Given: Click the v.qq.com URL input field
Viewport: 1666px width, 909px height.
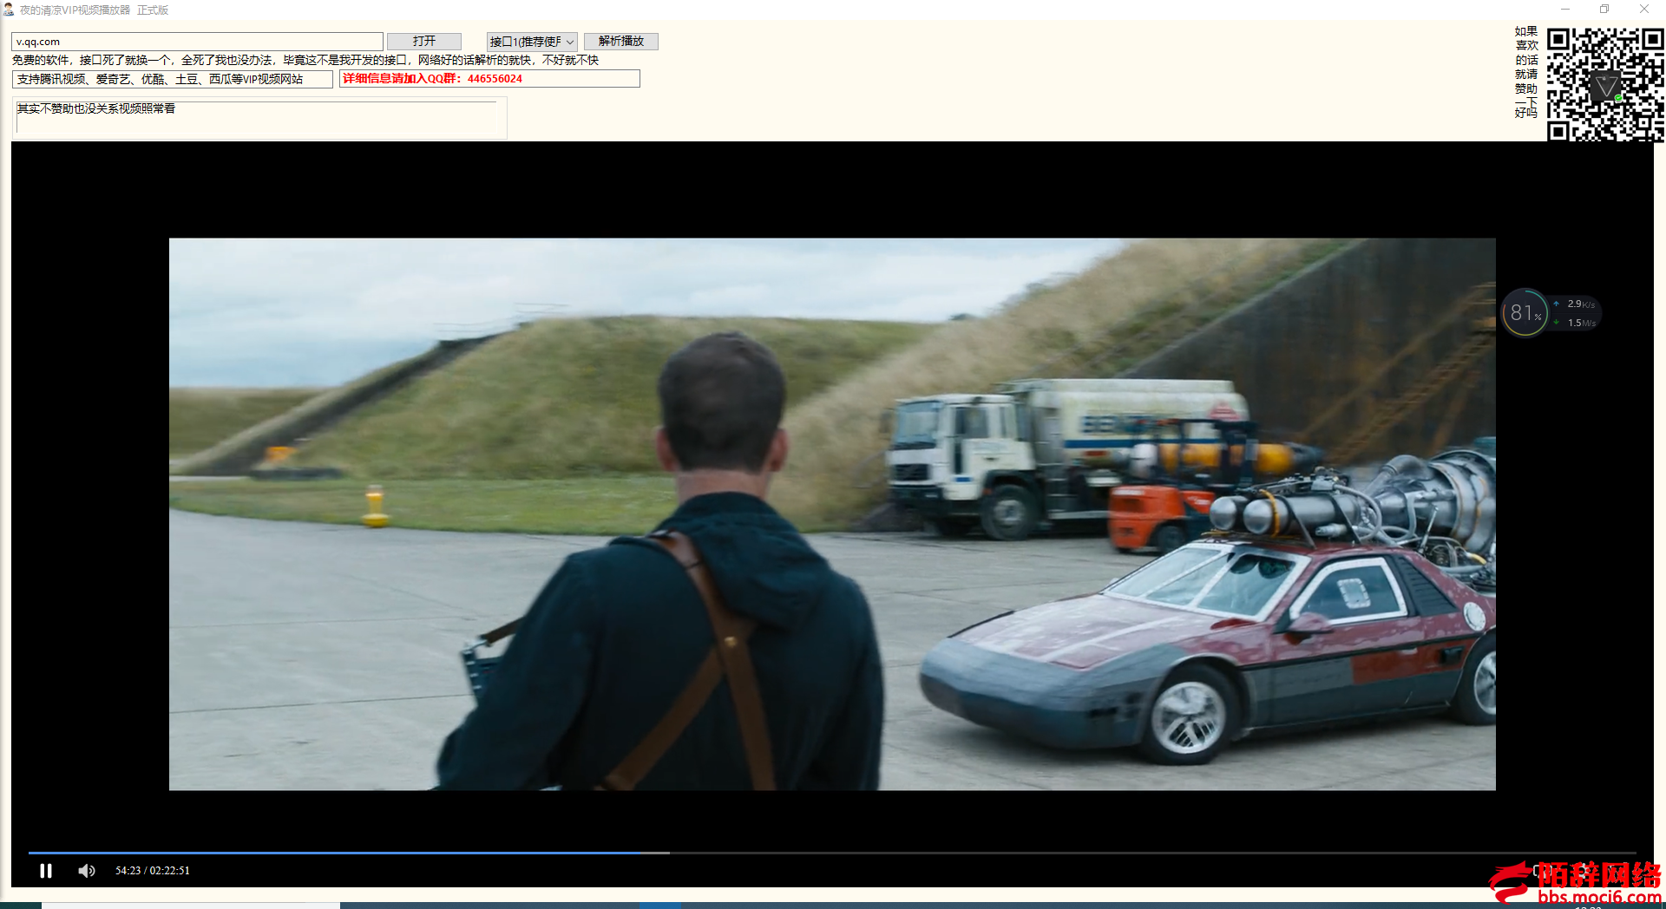Looking at the screenshot, I should pyautogui.click(x=197, y=42).
